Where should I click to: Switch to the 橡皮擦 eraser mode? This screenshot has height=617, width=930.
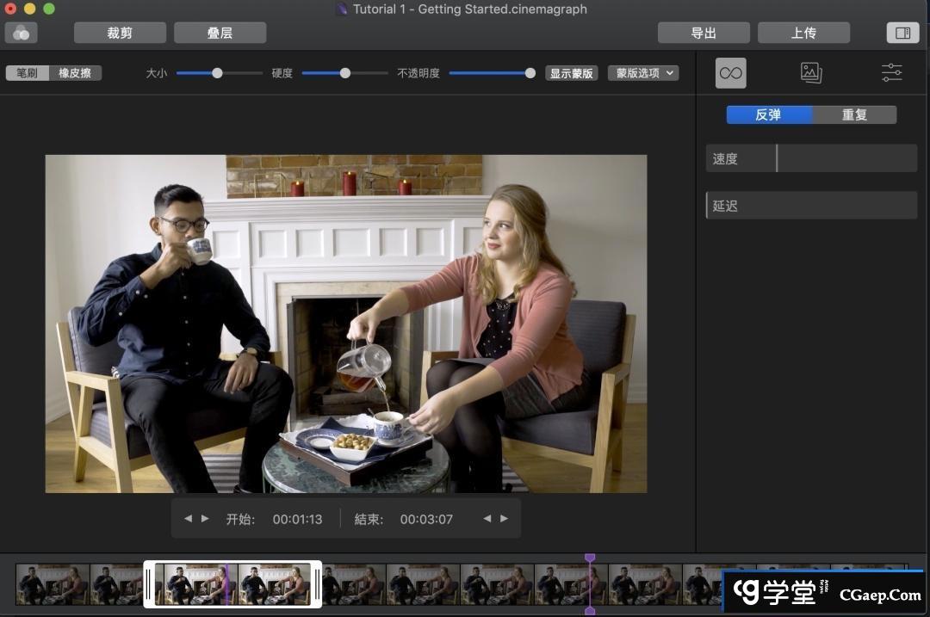tap(75, 73)
